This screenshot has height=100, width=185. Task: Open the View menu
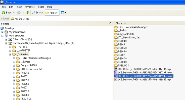click(x=19, y=7)
